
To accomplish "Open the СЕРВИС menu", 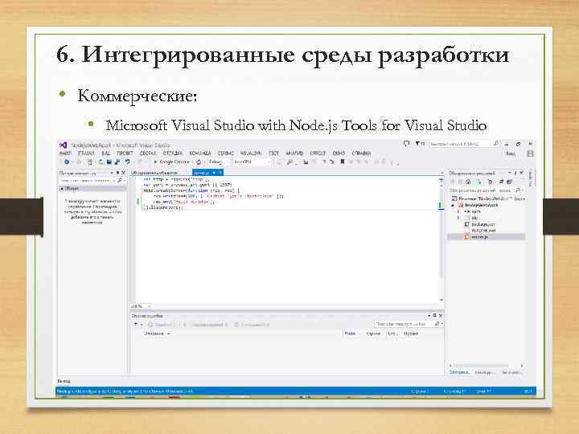I will tap(226, 154).
